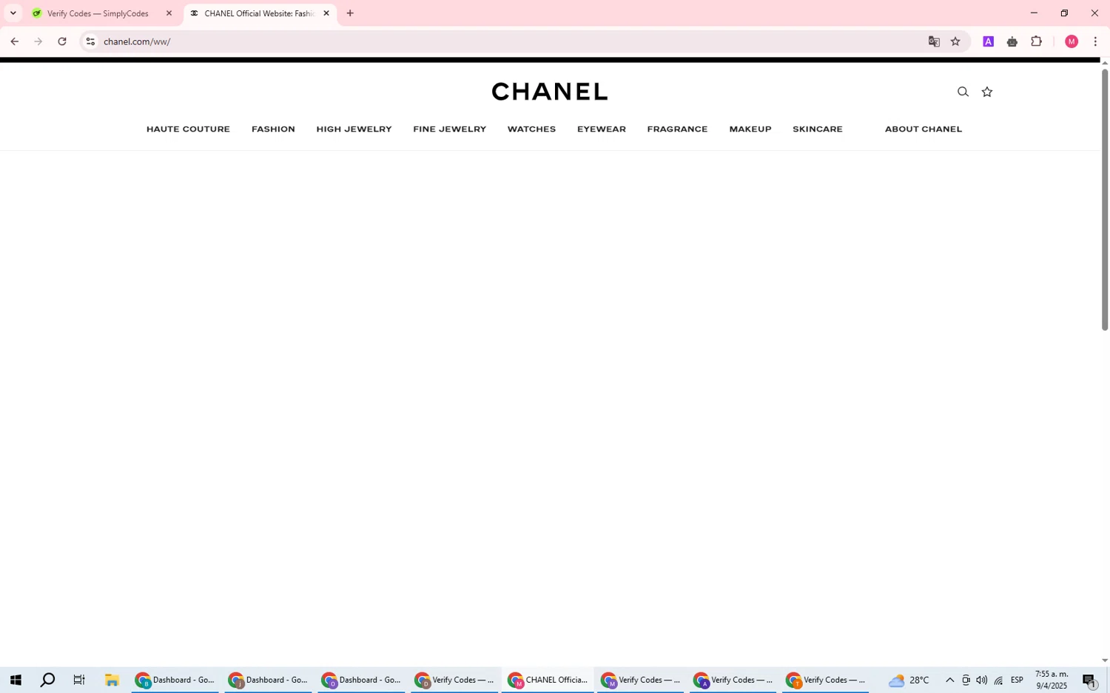
Task: Open the High Jewelry menu
Action: coord(354,129)
